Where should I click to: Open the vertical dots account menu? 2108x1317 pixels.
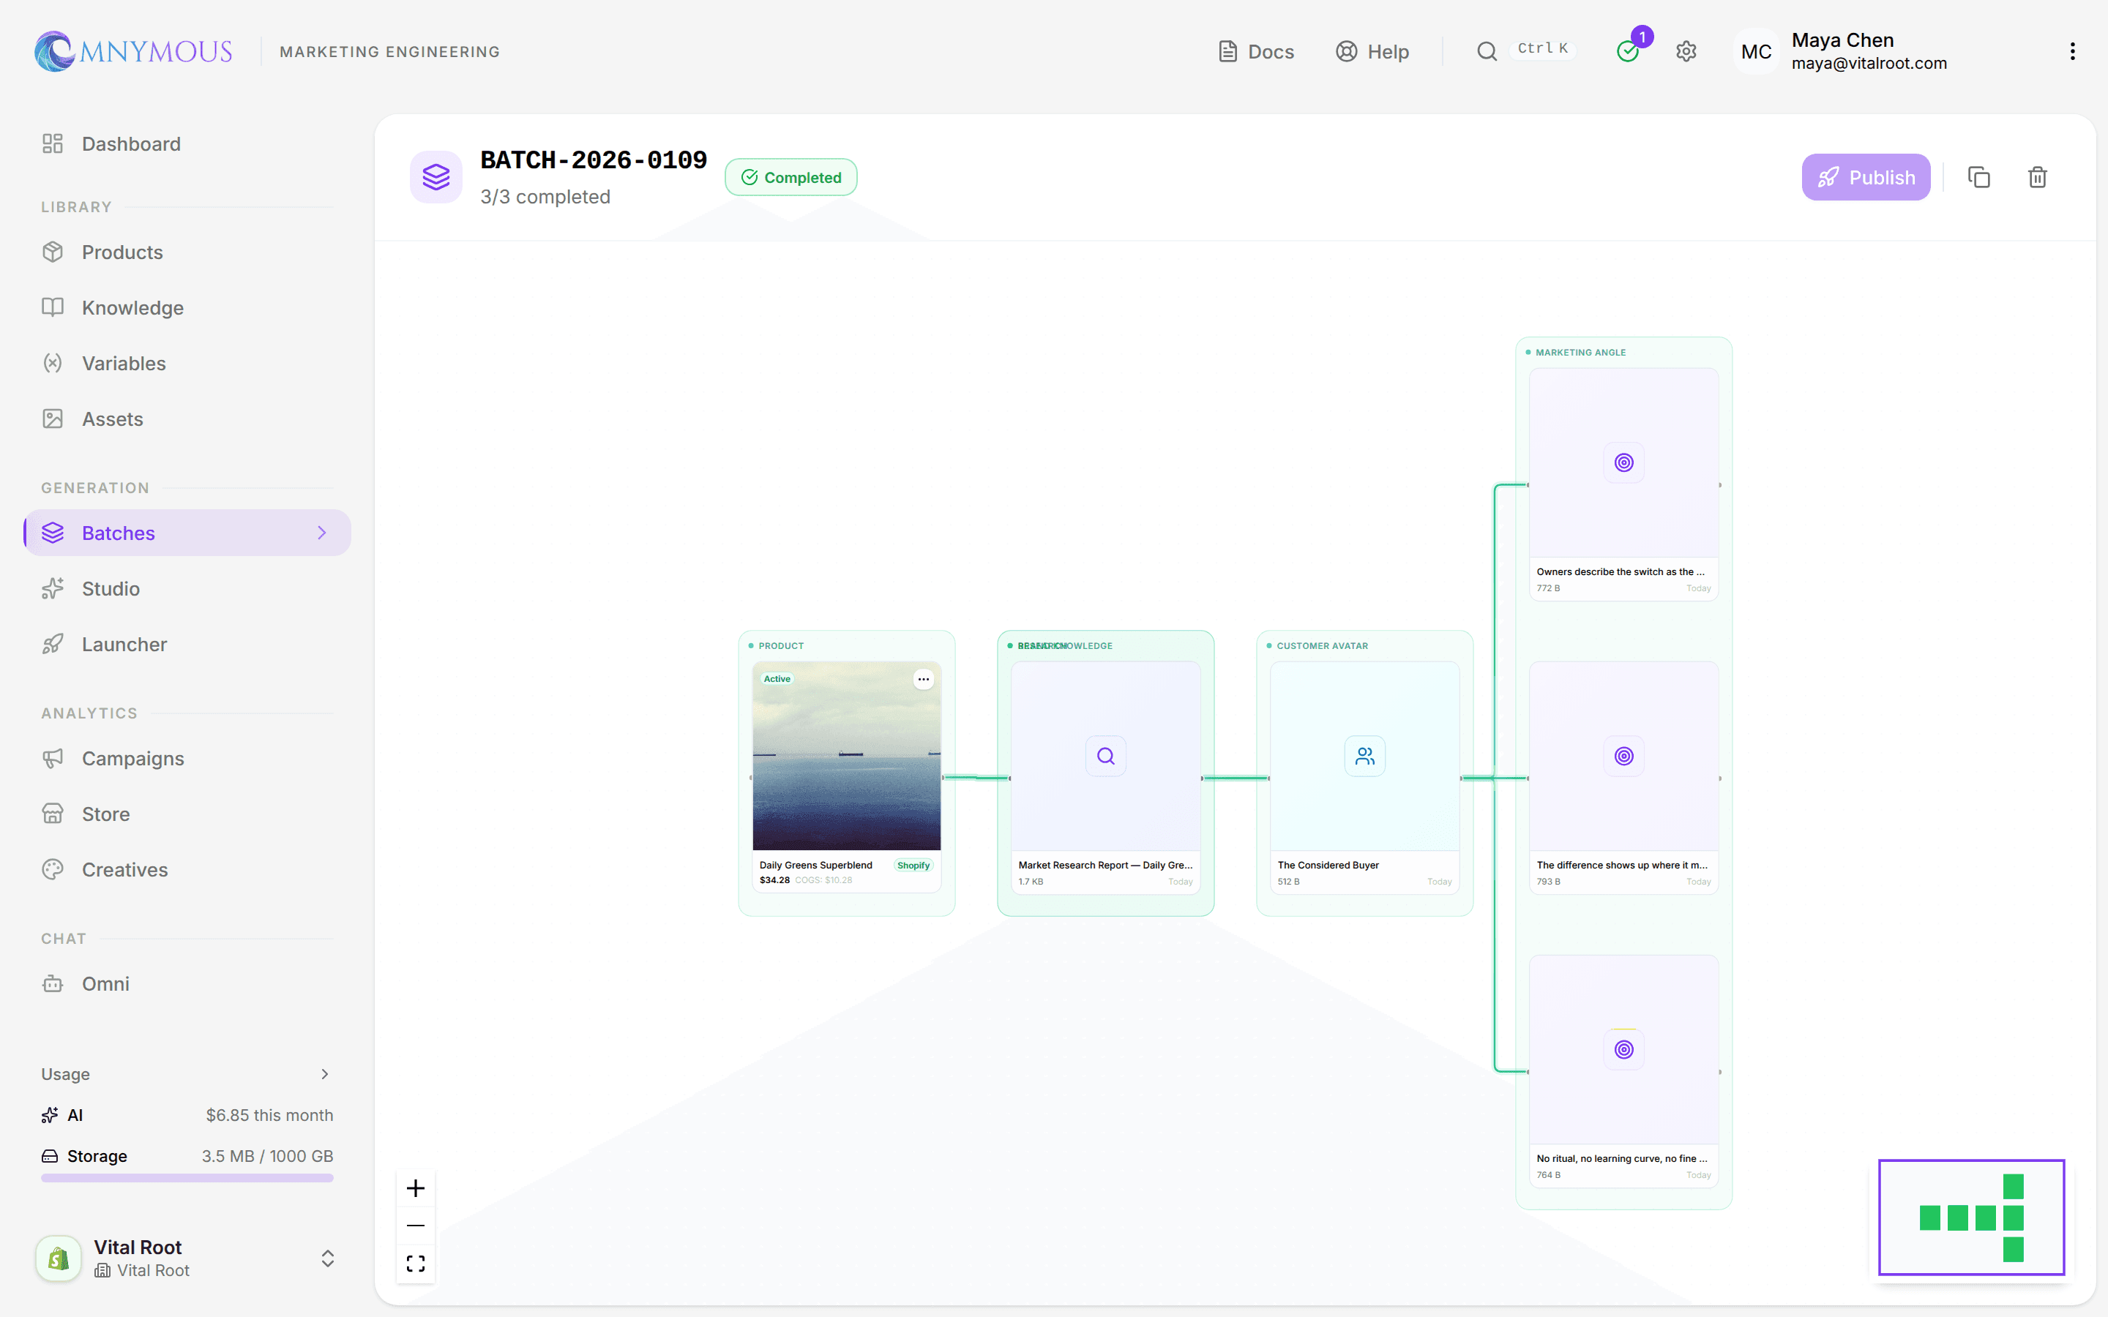[x=2072, y=51]
